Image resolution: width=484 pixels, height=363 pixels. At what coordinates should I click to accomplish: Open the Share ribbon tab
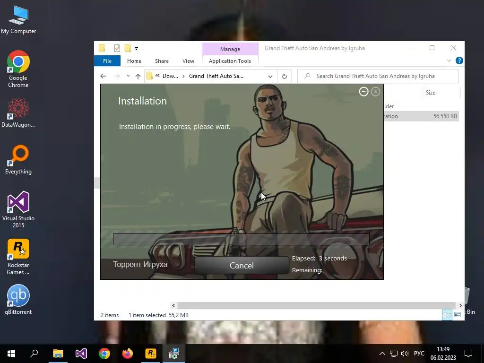pyautogui.click(x=162, y=61)
